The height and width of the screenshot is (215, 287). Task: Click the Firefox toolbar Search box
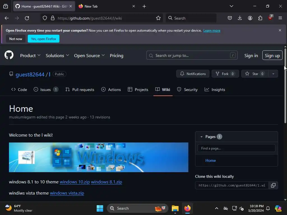click(191, 18)
